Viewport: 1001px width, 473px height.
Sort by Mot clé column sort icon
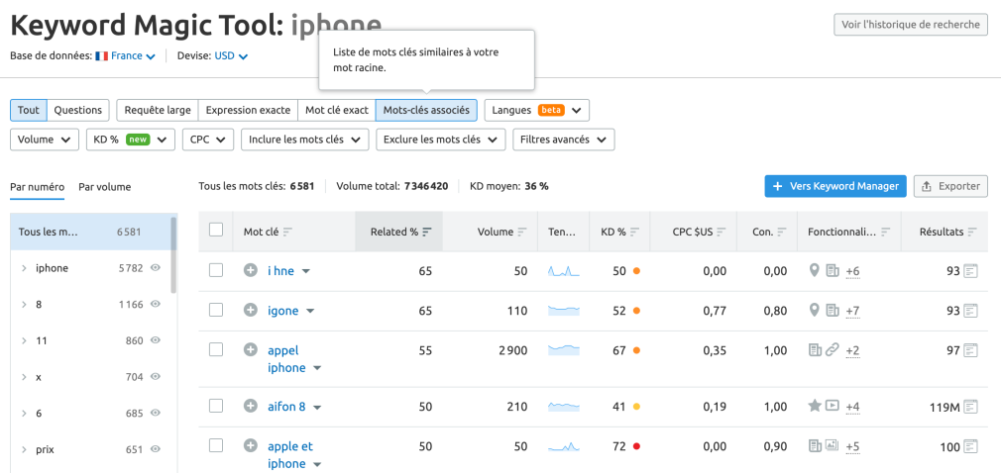287,232
